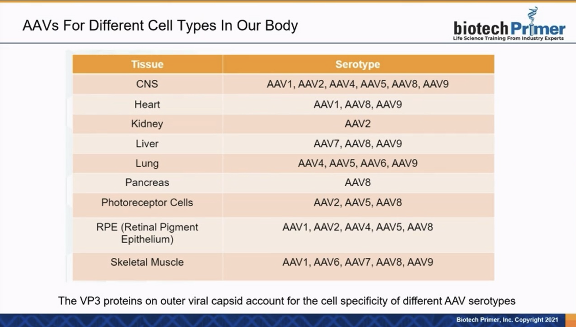Click the AAV7, AAV8, AAV9 Liver serotypes
The image size is (576, 327).
tap(358, 144)
